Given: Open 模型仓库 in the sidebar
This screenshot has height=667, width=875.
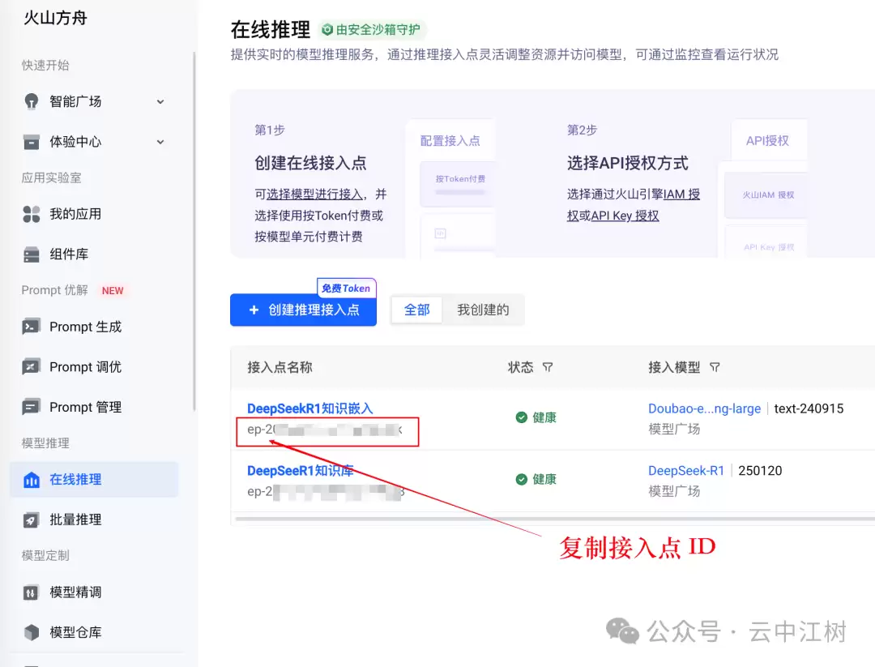Looking at the screenshot, I should pyautogui.click(x=94, y=632).
